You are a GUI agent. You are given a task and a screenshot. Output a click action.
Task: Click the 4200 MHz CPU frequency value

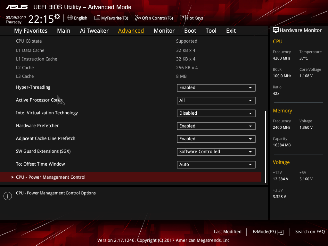(282, 58)
